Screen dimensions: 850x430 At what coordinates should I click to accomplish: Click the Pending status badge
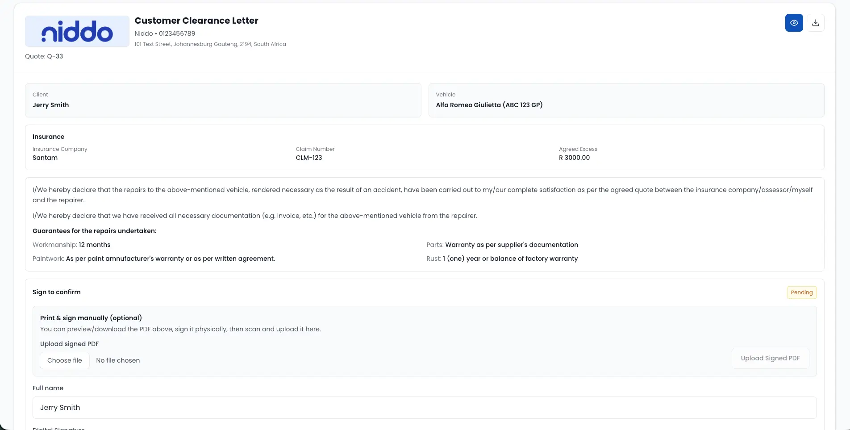pyautogui.click(x=801, y=292)
